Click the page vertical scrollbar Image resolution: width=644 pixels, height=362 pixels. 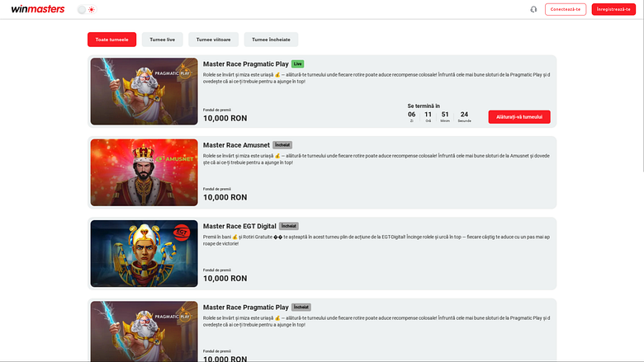pyautogui.click(x=642, y=86)
